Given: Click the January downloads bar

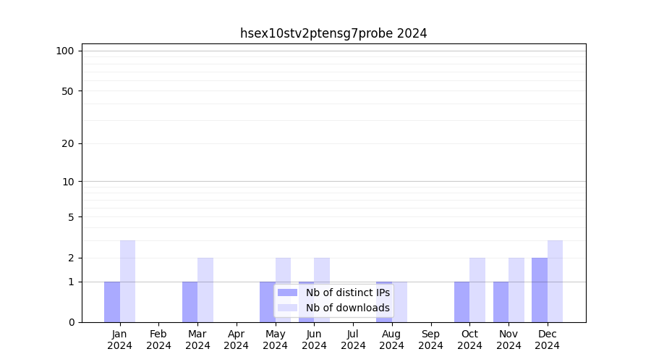Looking at the screenshot, I should pos(127,281).
